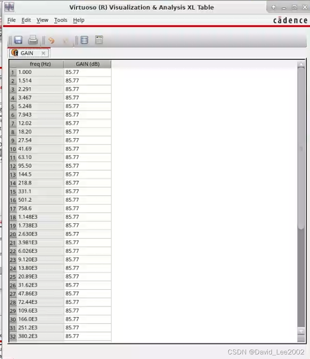Click the frequency cell 1.738E3
The height and width of the screenshot is (359, 310).
(x=40, y=225)
